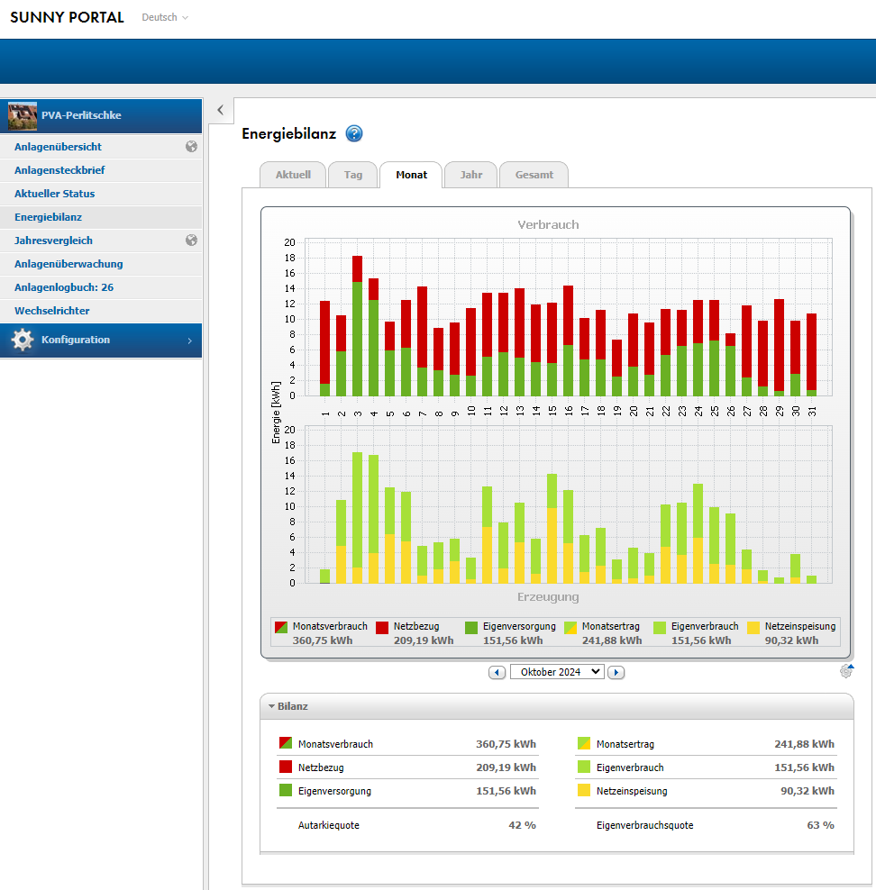Click the SUNNY PORTAL logo

67,18
